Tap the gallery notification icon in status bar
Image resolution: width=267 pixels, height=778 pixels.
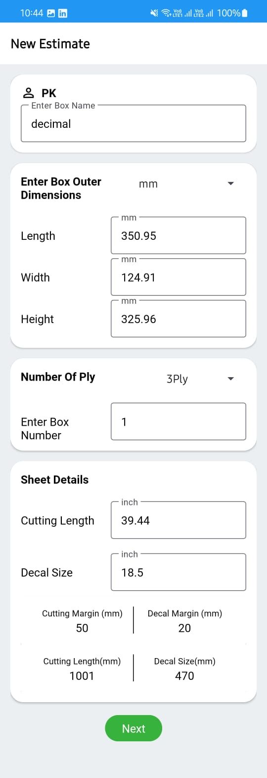coord(51,13)
